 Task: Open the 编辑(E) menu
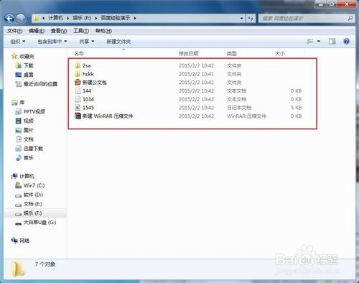tap(37, 31)
